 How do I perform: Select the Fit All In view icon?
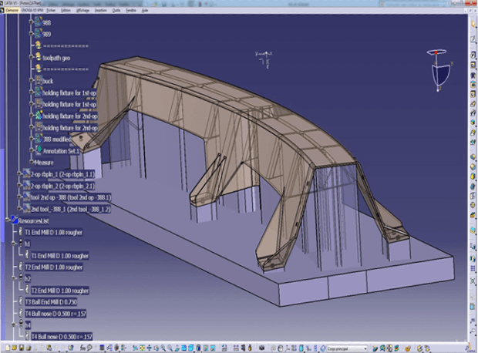click(142, 348)
